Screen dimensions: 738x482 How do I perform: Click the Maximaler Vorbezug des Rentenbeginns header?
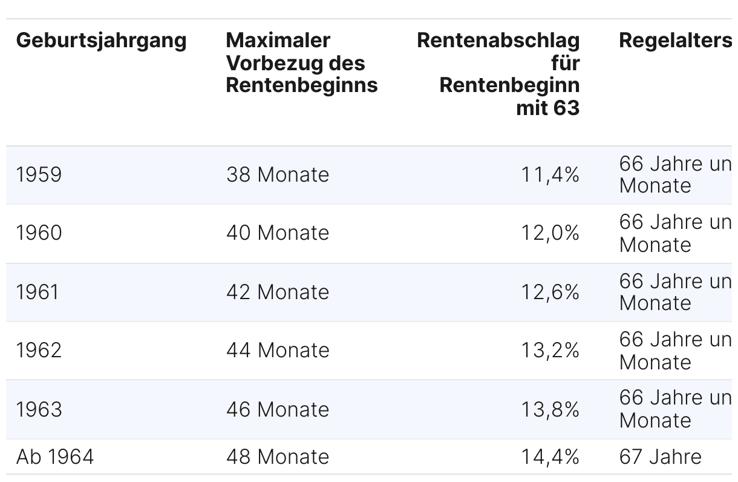pyautogui.click(x=301, y=63)
